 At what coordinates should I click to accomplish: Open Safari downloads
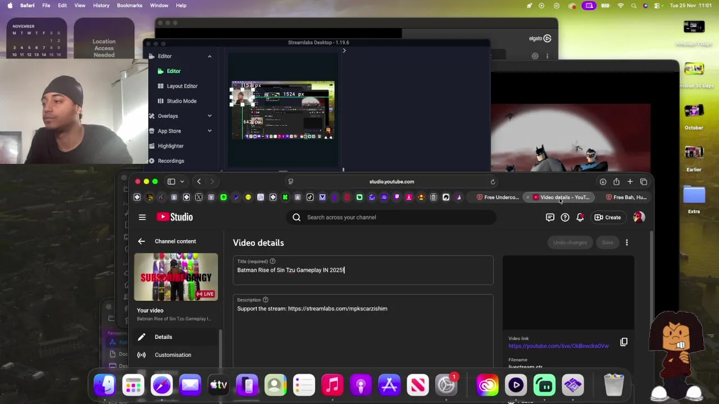pos(603,182)
